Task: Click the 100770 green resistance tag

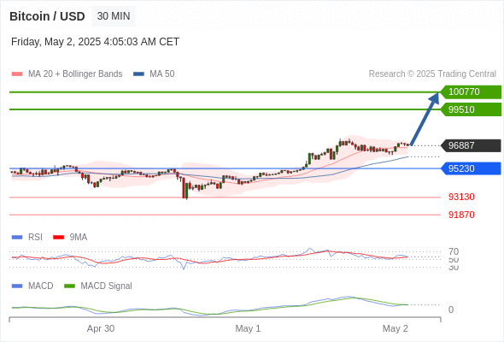Action: (471, 92)
